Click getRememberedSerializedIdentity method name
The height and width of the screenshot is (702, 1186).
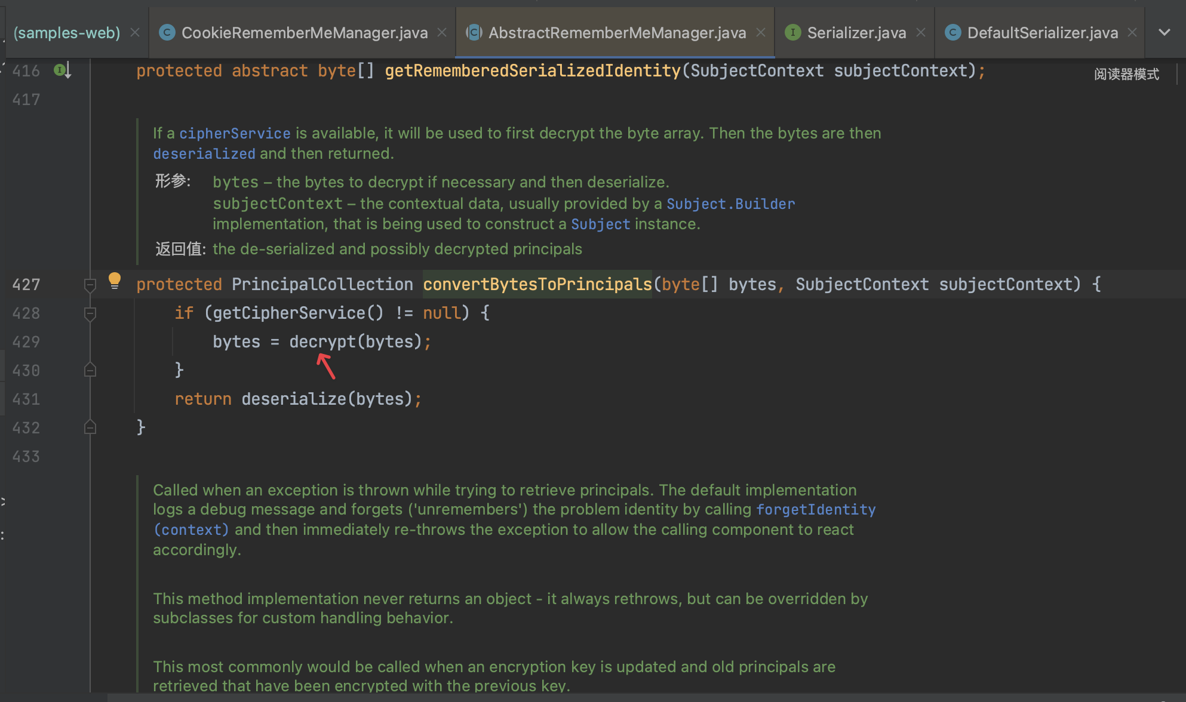(x=533, y=70)
